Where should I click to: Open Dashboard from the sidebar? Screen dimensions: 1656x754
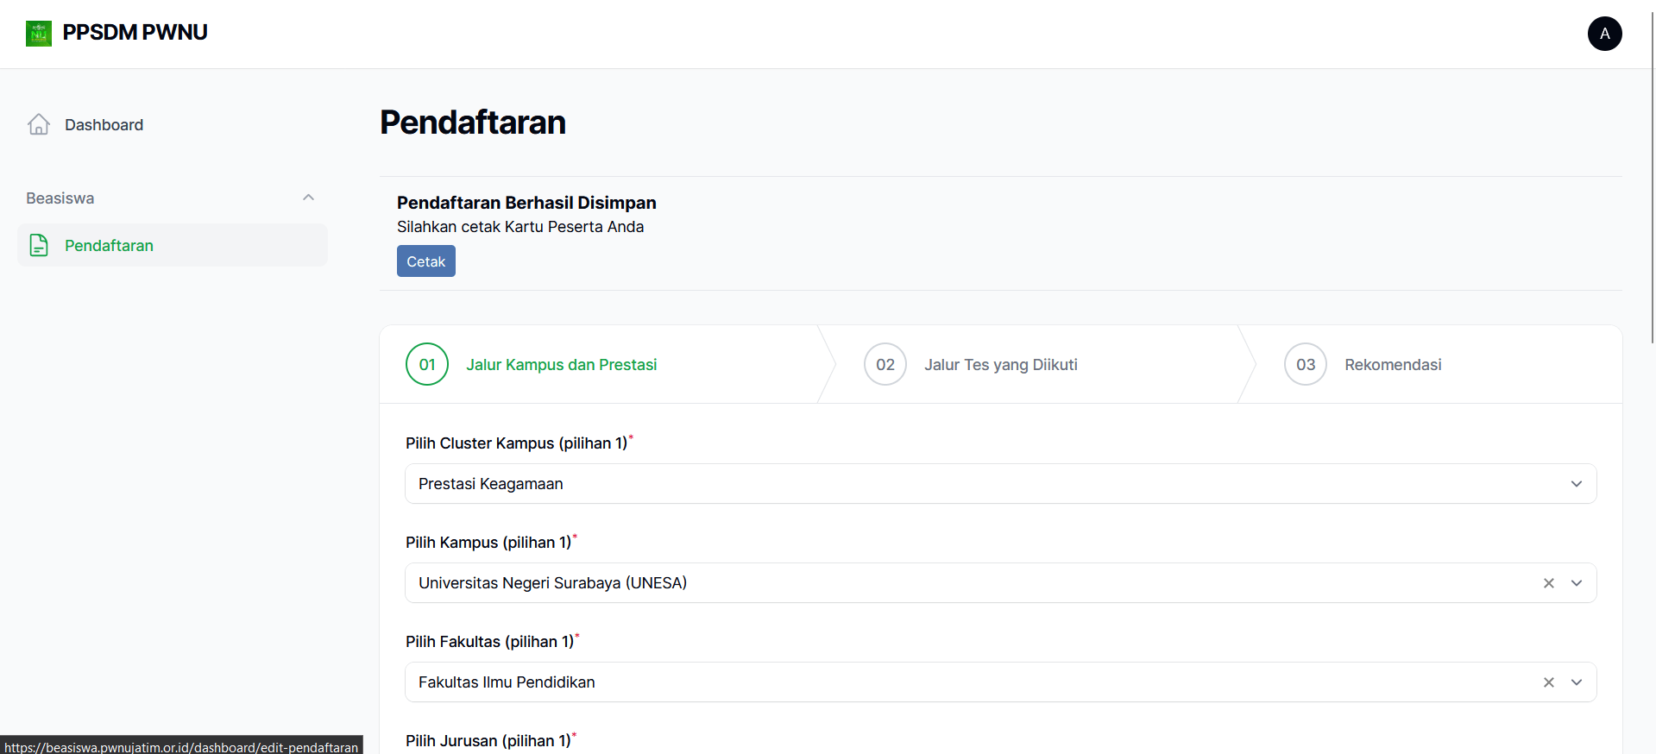pyautogui.click(x=104, y=125)
